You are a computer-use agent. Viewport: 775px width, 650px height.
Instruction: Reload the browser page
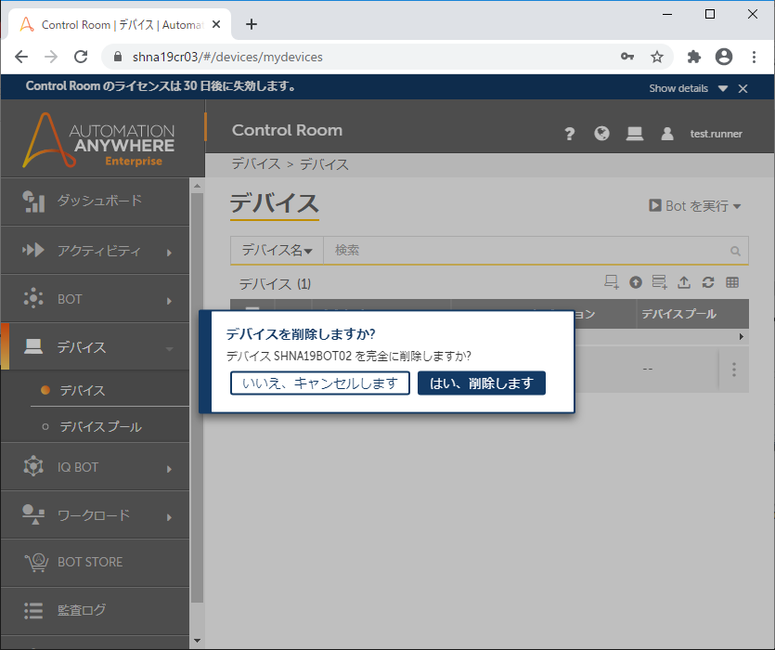click(81, 57)
